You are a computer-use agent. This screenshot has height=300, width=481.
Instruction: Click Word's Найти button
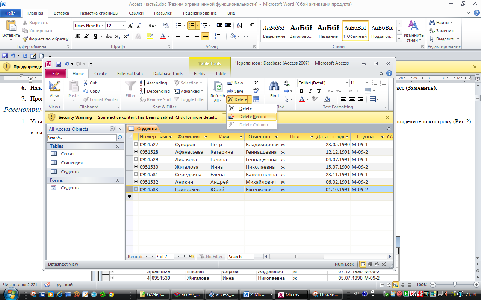(441, 22)
